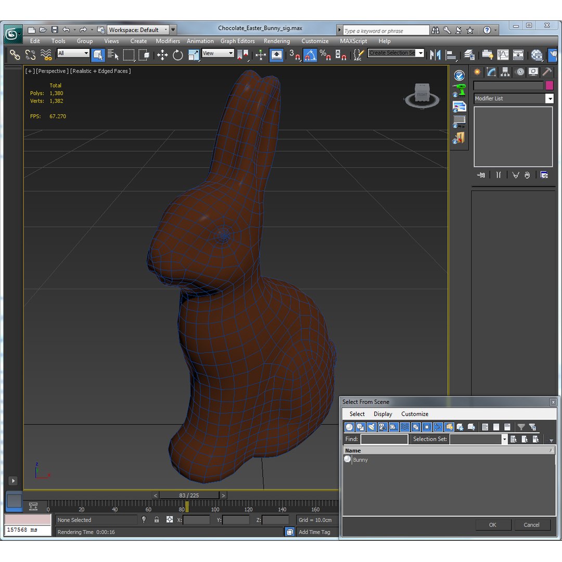The height and width of the screenshot is (562, 562).
Task: Toggle Percent Snap in main toolbar
Action: [325, 55]
